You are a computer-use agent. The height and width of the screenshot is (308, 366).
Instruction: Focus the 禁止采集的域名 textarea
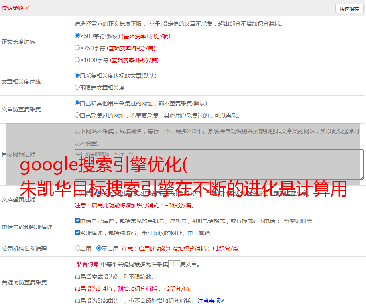point(219,164)
